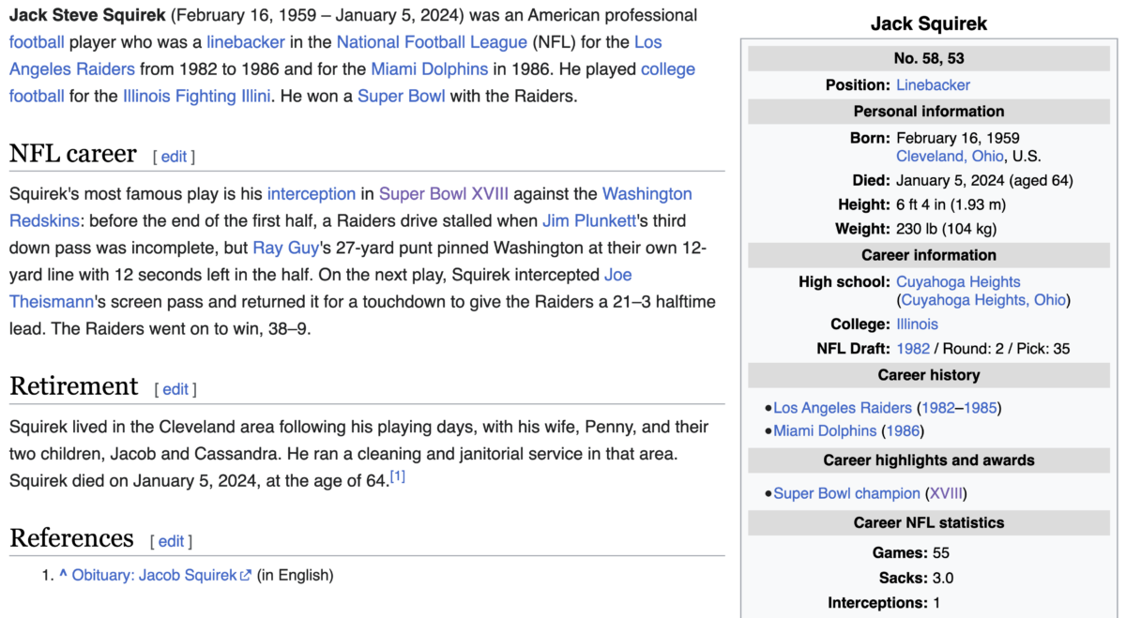Screen dimensions: 1126x618
Task: Click the Personal information header
Action: pos(929,112)
